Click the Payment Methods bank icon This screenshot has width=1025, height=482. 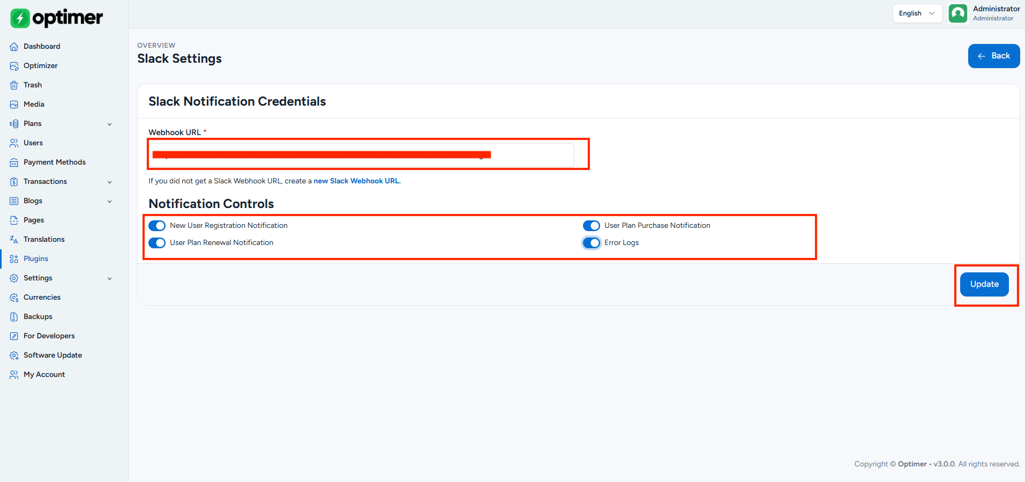(14, 162)
